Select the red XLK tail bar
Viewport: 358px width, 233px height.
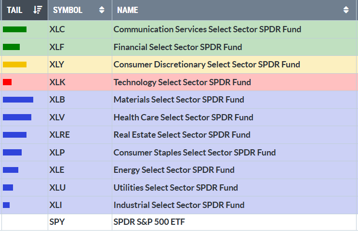[x=7, y=82]
